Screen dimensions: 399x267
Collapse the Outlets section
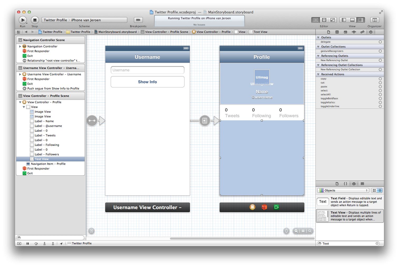[318, 37]
